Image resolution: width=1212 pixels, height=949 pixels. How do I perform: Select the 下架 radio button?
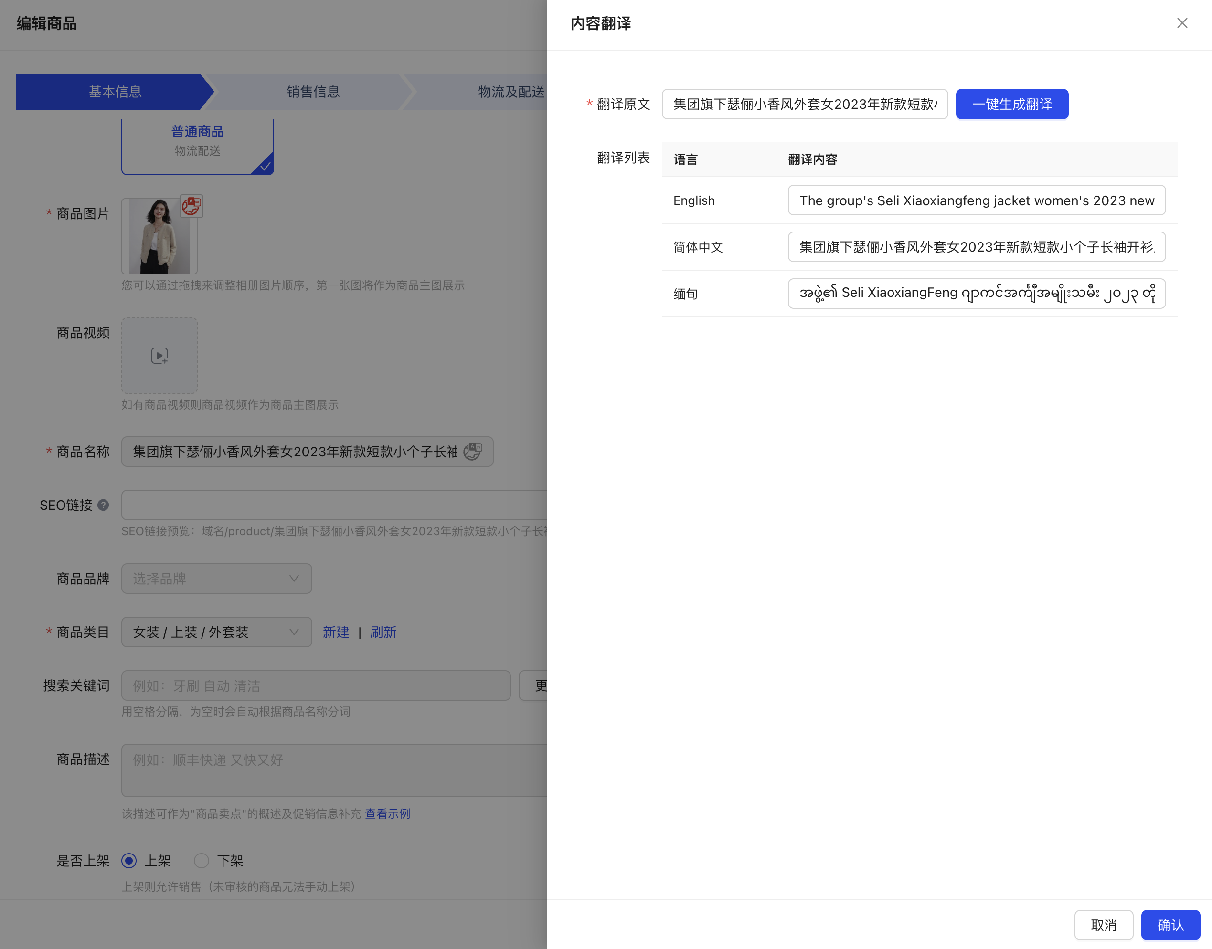[201, 861]
